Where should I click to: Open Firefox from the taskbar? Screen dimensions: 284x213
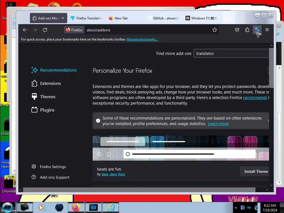pyautogui.click(x=76, y=207)
